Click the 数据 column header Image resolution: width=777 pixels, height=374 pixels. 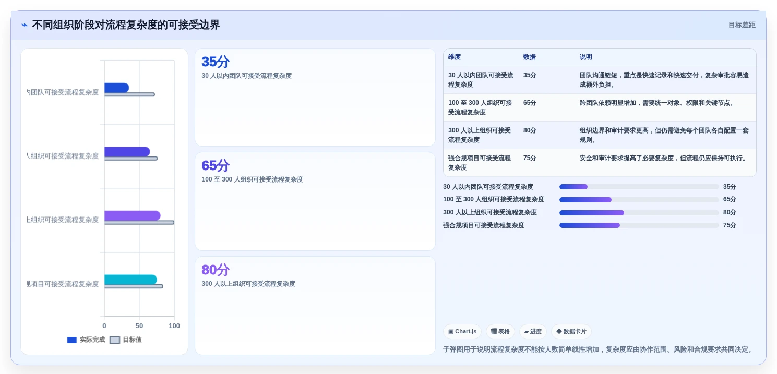coord(530,57)
